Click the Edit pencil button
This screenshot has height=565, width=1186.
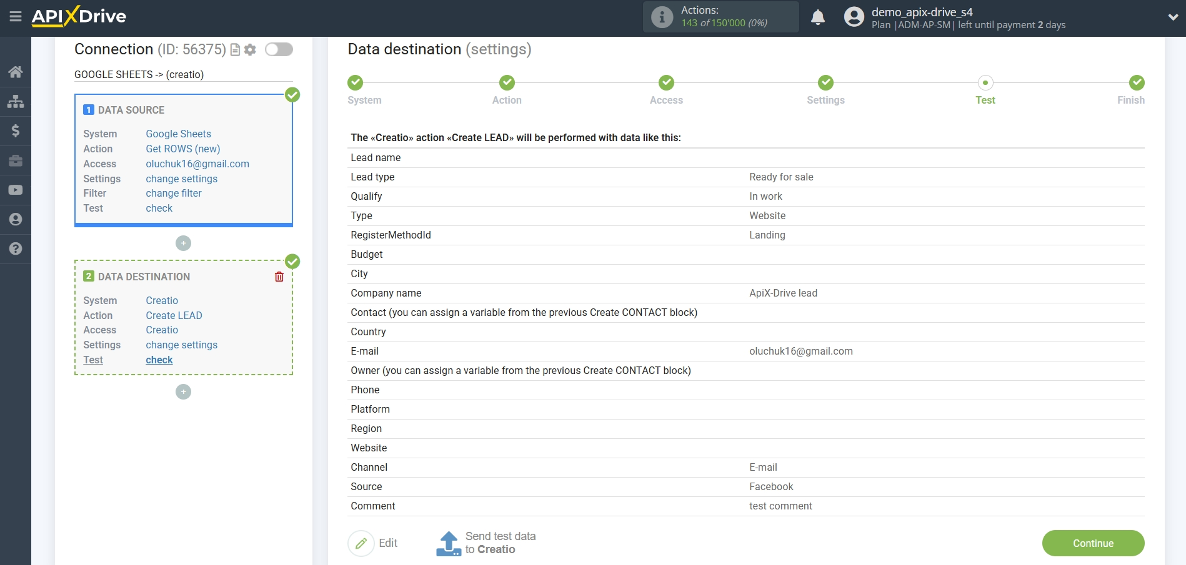(x=361, y=543)
